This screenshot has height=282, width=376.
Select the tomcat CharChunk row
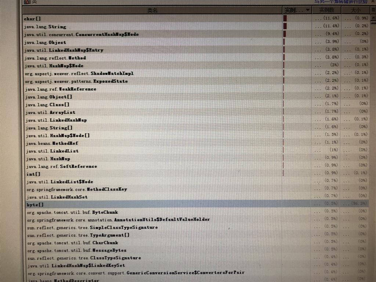[x=197, y=242]
